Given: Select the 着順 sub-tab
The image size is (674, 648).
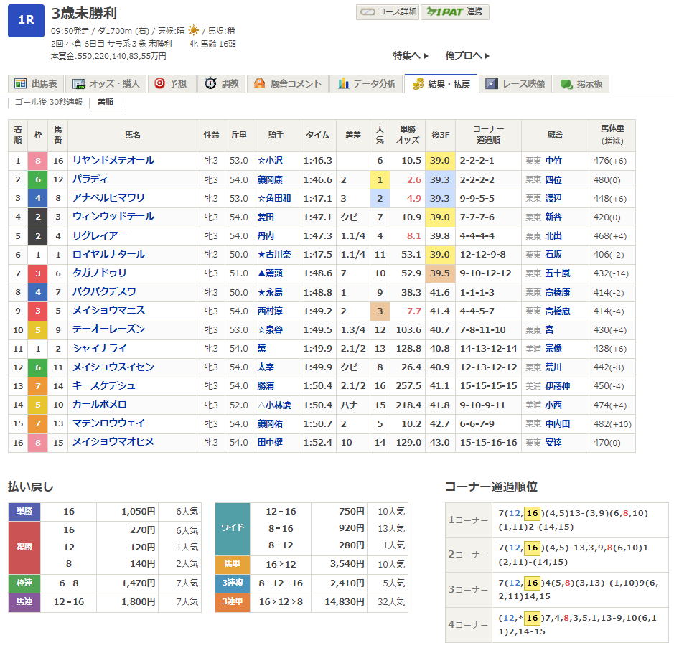Looking at the screenshot, I should click(106, 103).
